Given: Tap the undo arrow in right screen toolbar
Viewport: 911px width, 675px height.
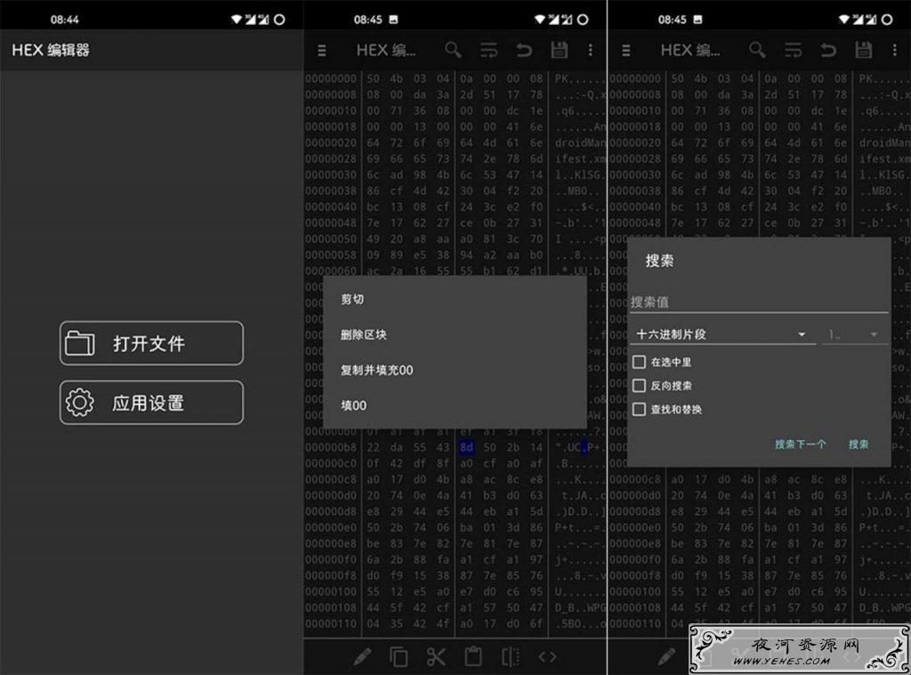Looking at the screenshot, I should (x=828, y=51).
